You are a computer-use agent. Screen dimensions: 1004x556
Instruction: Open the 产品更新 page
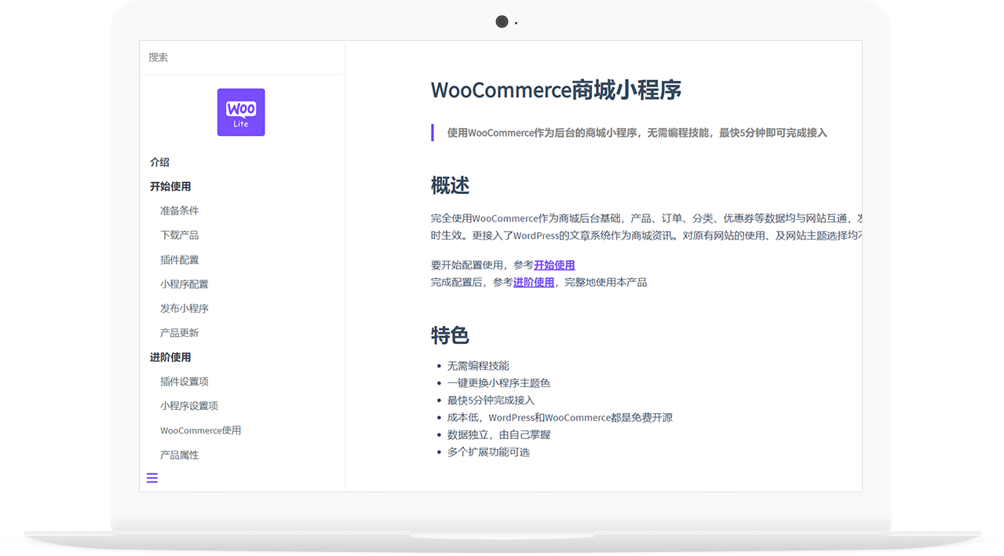point(179,332)
